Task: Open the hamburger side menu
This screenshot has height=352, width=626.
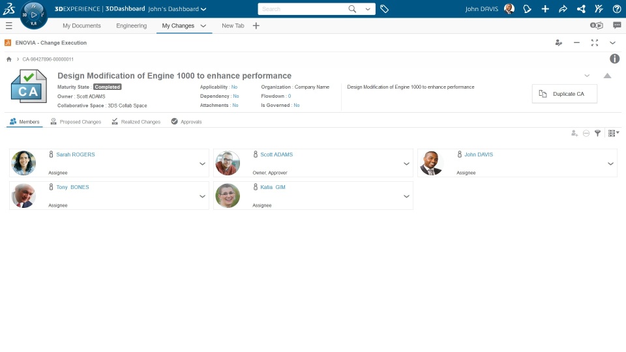Action: tap(8, 25)
